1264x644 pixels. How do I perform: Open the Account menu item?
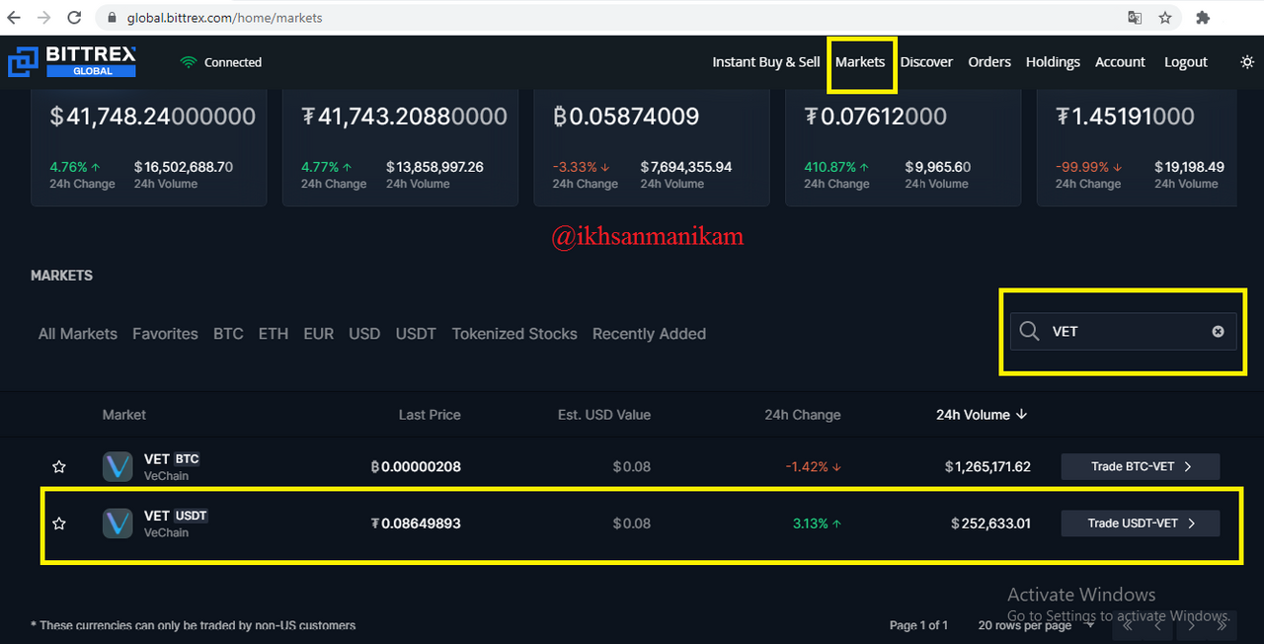[x=1120, y=61]
